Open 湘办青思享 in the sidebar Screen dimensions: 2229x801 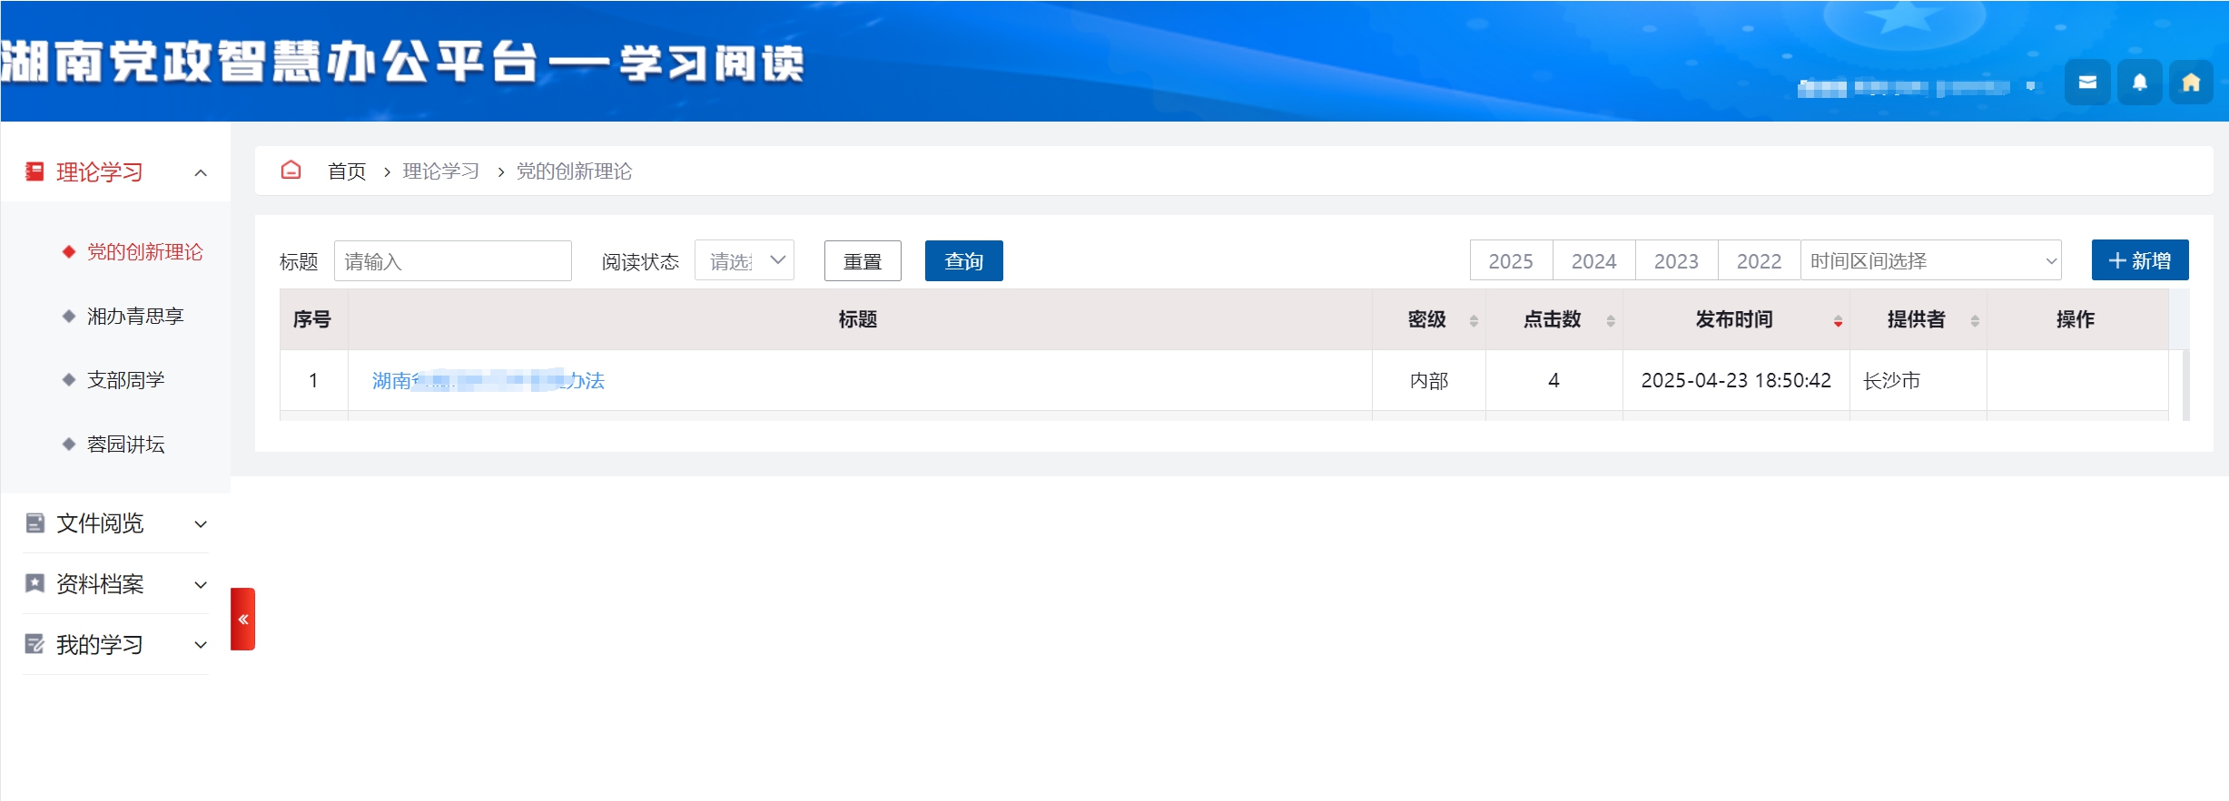(134, 317)
